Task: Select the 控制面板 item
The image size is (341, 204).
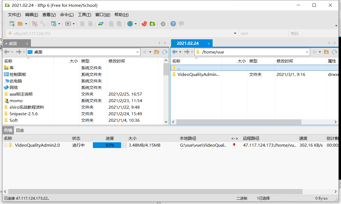Action: (x=15, y=74)
